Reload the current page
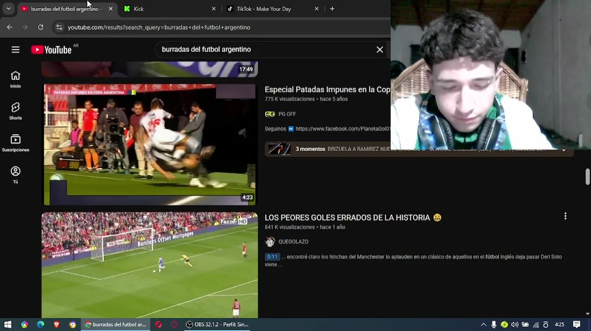This screenshot has height=331, width=591. (41, 27)
